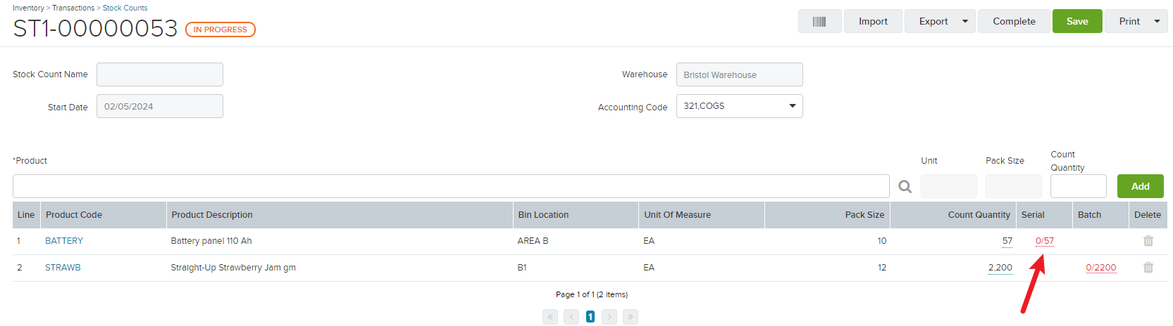Jump to last page arrow

[x=631, y=317]
